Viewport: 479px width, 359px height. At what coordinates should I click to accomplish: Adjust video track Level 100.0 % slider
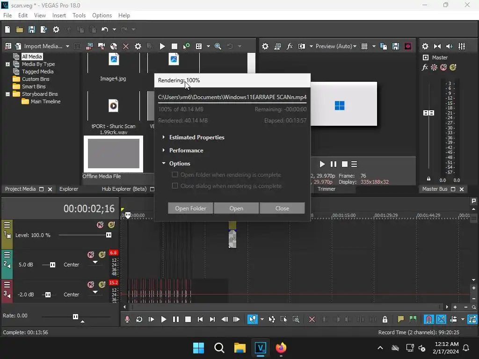pos(109,235)
